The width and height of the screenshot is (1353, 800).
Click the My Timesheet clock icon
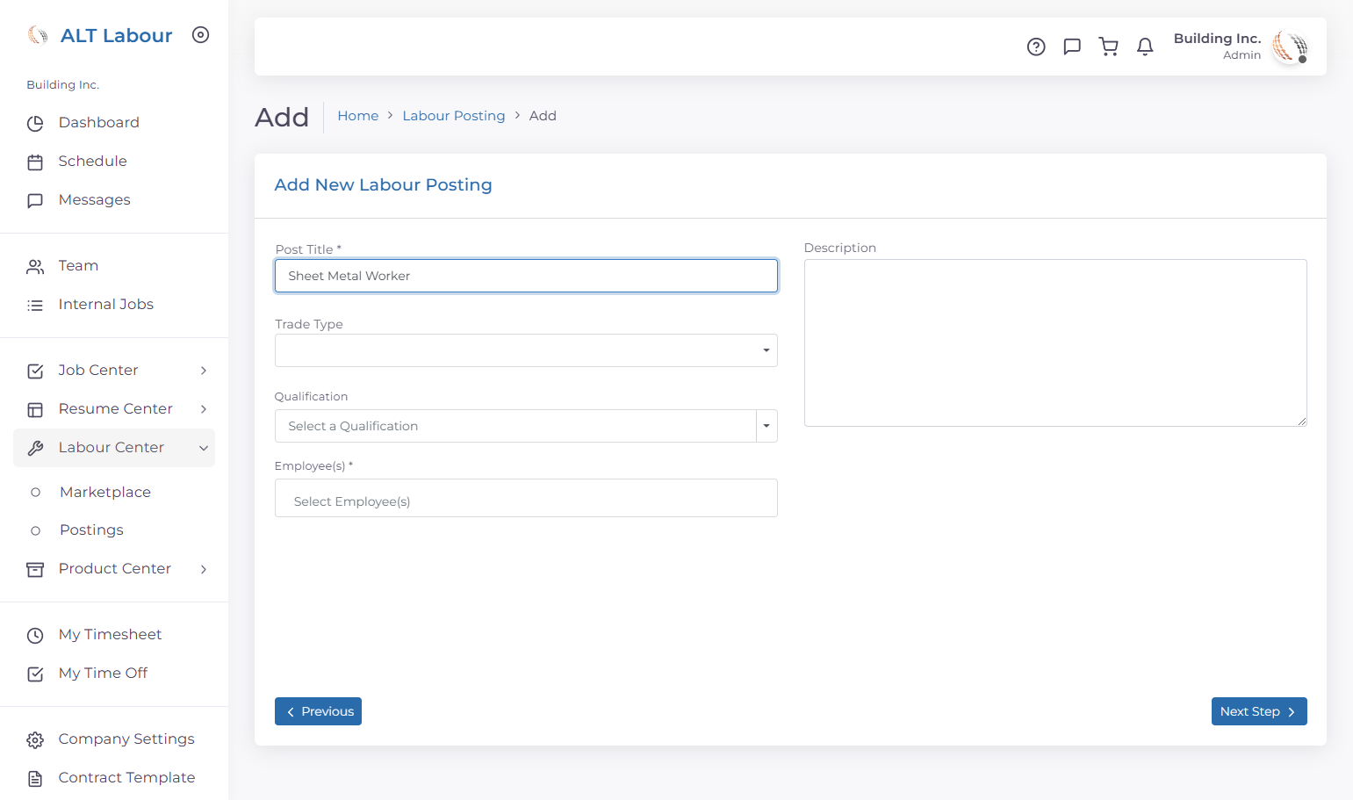pyautogui.click(x=35, y=636)
